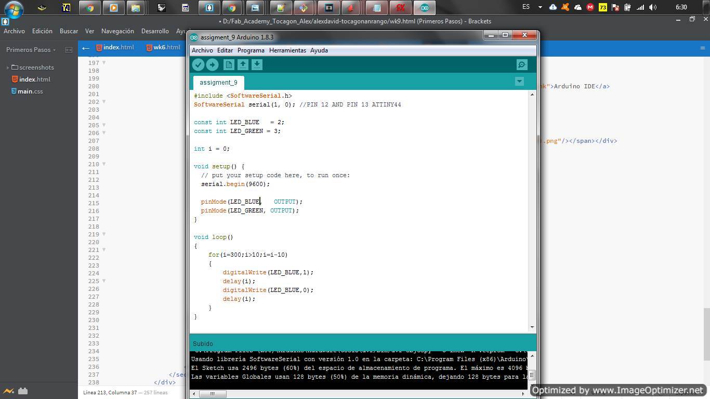Click 'Subido' status message bar
Image resolution: width=710 pixels, height=399 pixels.
point(363,343)
